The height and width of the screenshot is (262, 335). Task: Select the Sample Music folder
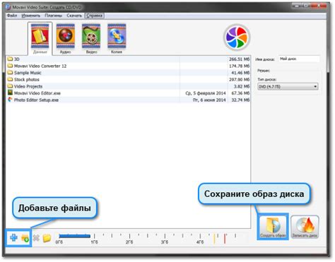pyautogui.click(x=128, y=73)
